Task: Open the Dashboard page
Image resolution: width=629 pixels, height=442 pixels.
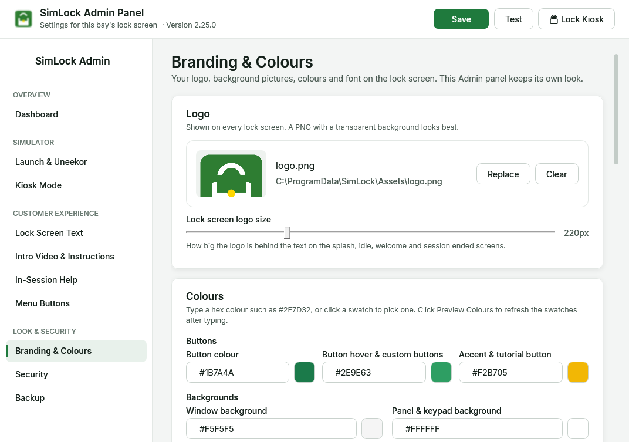Action: (76, 114)
